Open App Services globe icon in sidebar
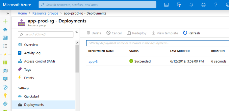Screen dimensions: 229x111 [x=5, y=87]
